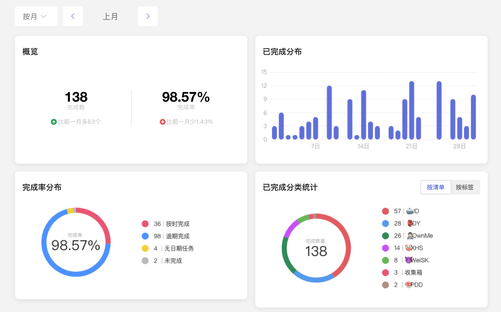Viewport: 501px width, 312px height.
Task: Click the 98.57% center of the completion donut
Action: coord(76,245)
